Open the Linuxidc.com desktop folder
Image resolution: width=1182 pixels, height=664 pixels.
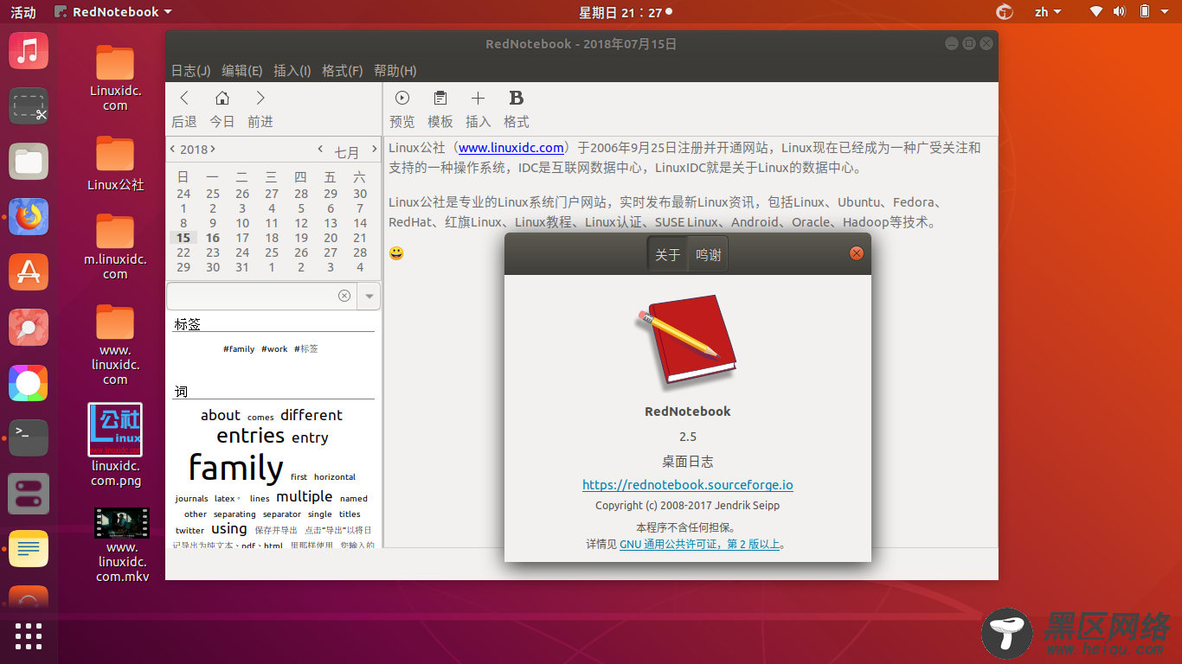pyautogui.click(x=115, y=78)
